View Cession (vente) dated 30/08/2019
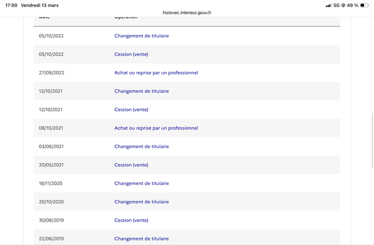The height and width of the screenshot is (245, 374). point(131,220)
